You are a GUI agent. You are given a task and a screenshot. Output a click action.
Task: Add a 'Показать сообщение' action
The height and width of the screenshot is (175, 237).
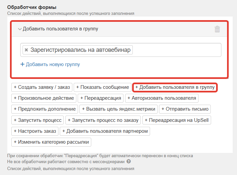coord(103,87)
